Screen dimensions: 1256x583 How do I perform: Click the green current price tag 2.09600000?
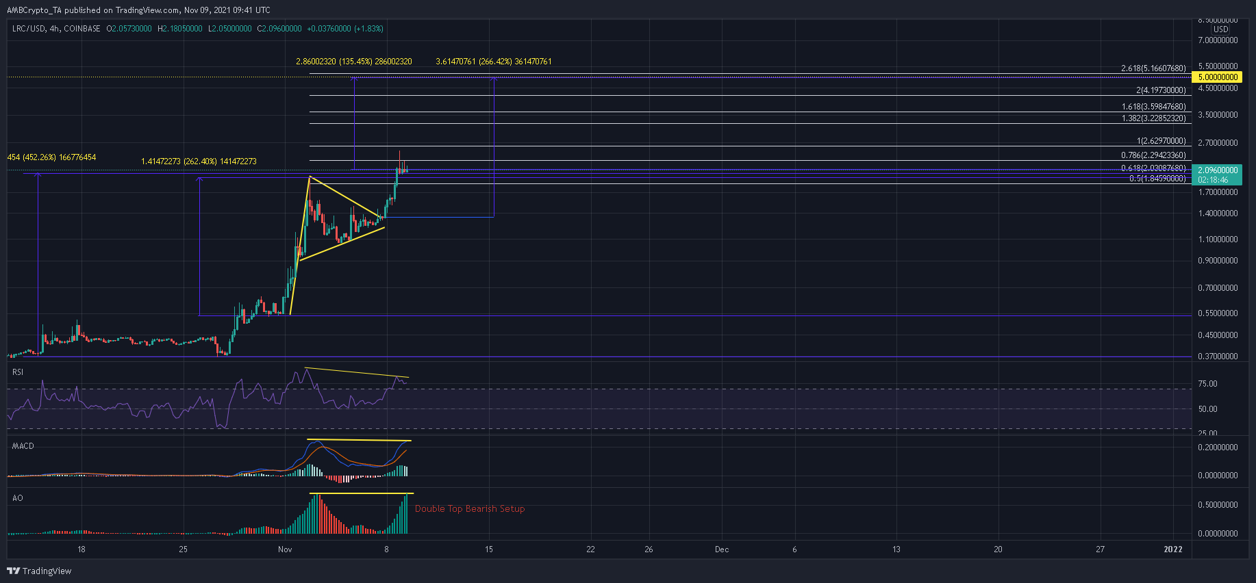tap(1217, 170)
